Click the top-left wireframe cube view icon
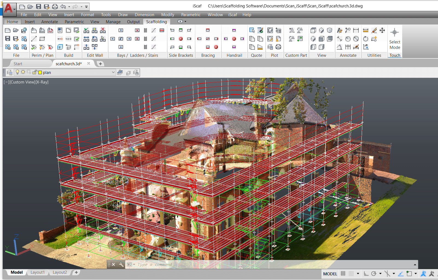The height and width of the screenshot is (280, 438). [313, 30]
